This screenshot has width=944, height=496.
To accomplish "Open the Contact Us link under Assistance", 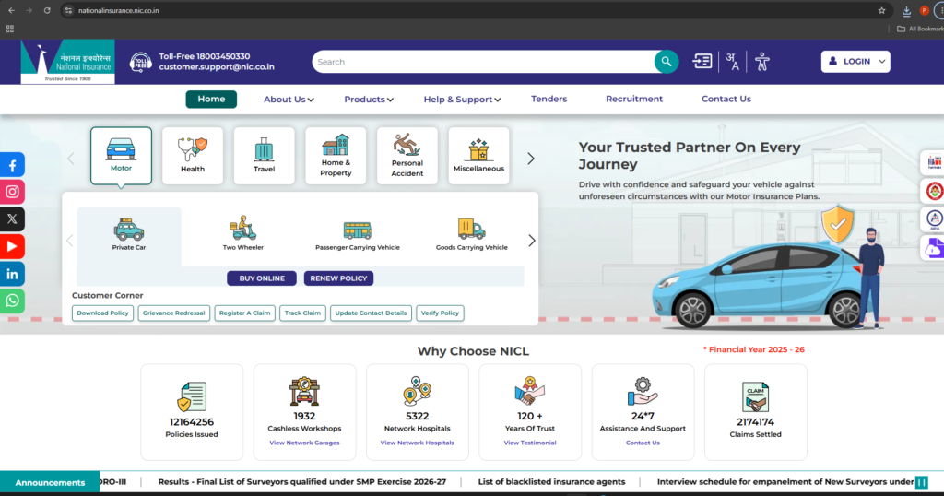I will [643, 443].
